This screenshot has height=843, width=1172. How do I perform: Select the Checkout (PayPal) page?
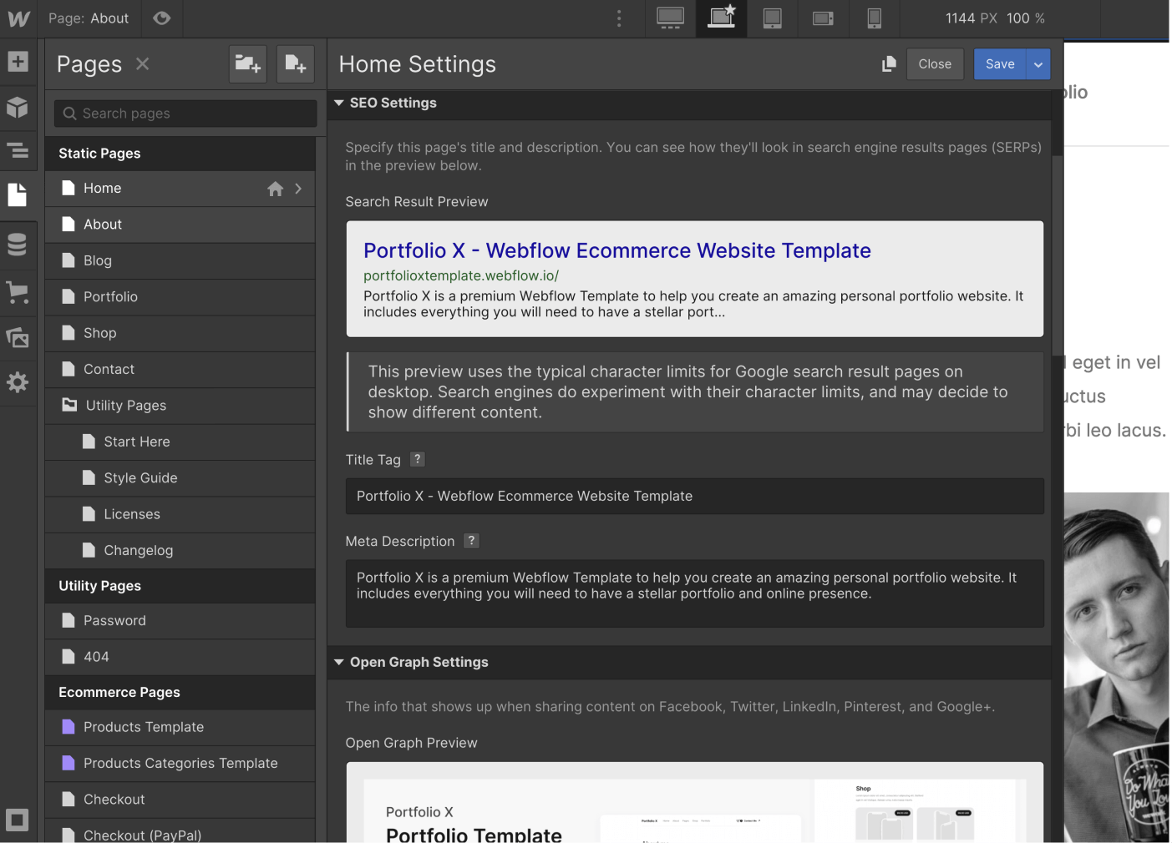(x=180, y=832)
